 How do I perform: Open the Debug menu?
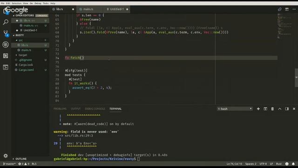(38, 3)
